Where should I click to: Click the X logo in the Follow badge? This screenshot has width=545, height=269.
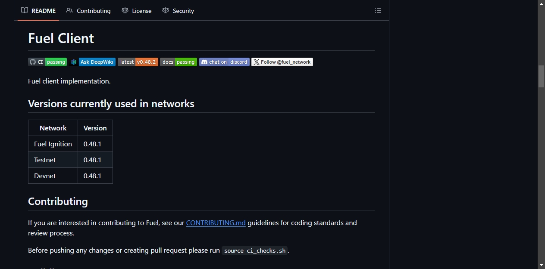tap(257, 62)
